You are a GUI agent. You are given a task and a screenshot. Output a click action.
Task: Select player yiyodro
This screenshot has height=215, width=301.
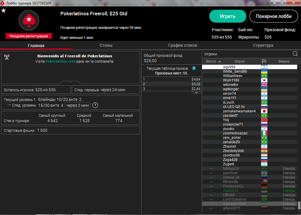[250, 129]
